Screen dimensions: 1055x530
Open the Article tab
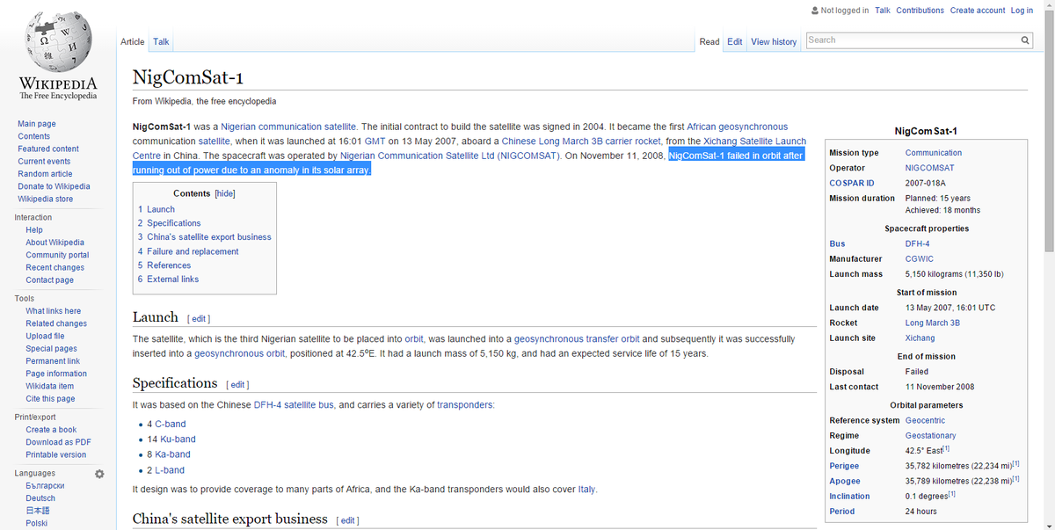tap(133, 41)
